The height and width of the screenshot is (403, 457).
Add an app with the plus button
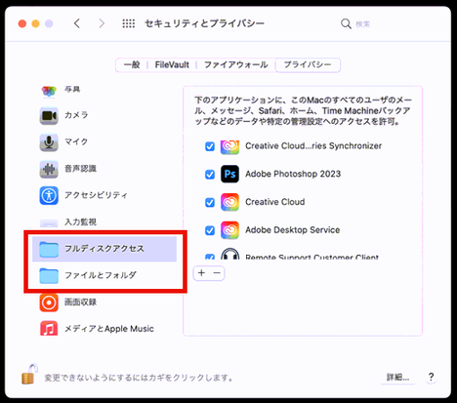(201, 273)
